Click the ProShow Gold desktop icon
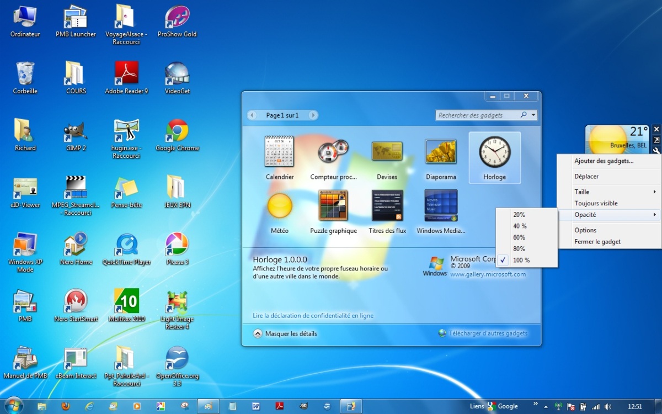The height and width of the screenshot is (414, 662). point(177,22)
